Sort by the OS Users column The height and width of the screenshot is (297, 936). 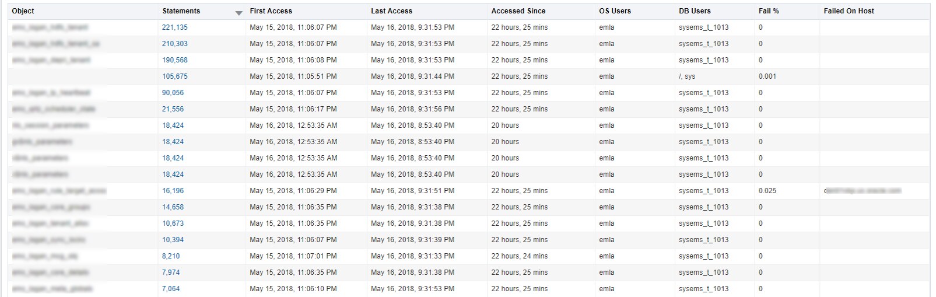[x=615, y=11]
